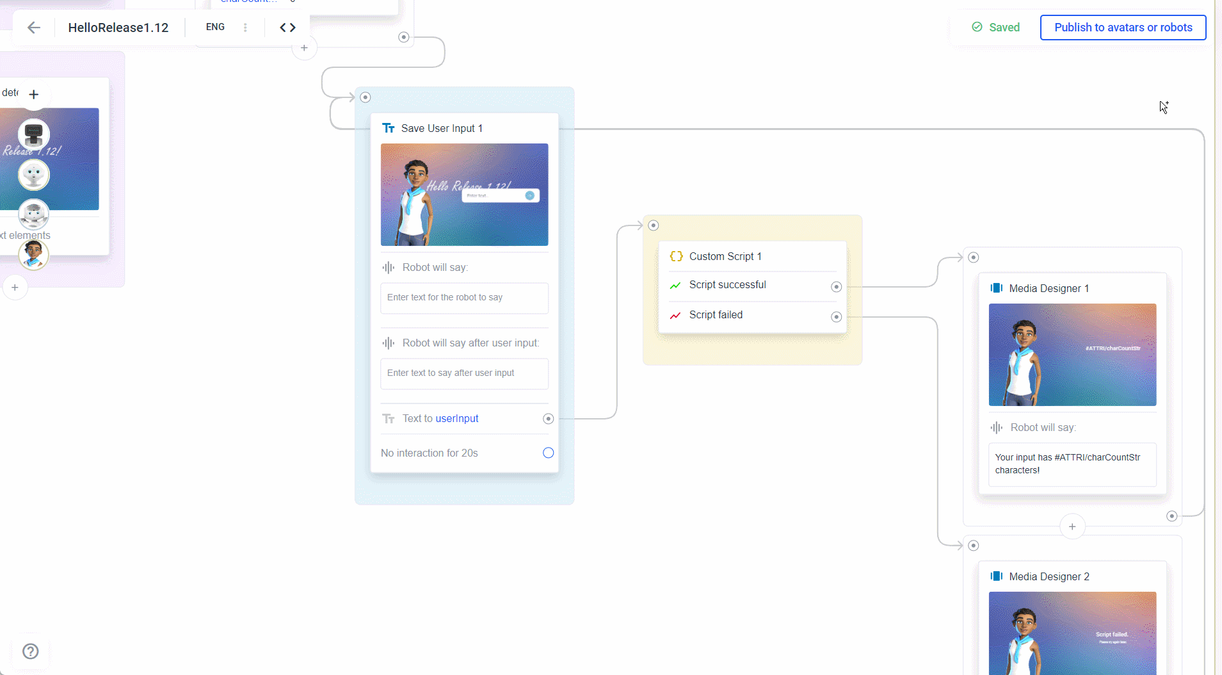The image size is (1222, 675).
Task: Select the human avatar with blue scarf icon
Action: pyautogui.click(x=33, y=254)
